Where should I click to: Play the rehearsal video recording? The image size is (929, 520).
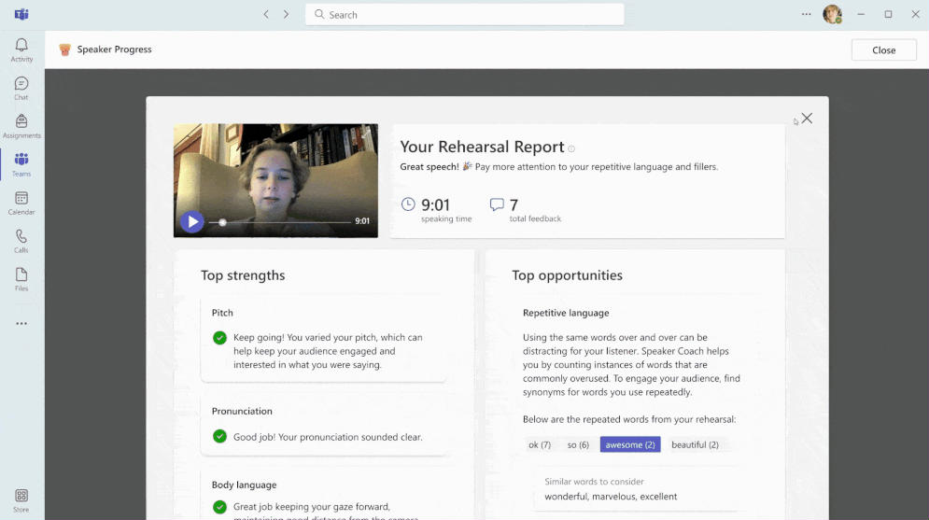[192, 222]
